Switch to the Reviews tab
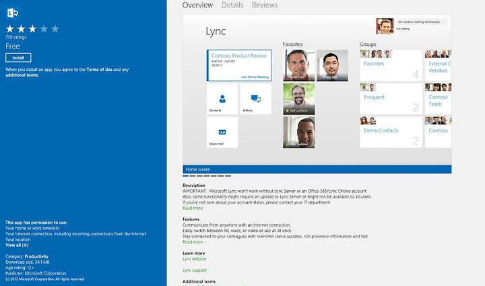 pos(265,5)
